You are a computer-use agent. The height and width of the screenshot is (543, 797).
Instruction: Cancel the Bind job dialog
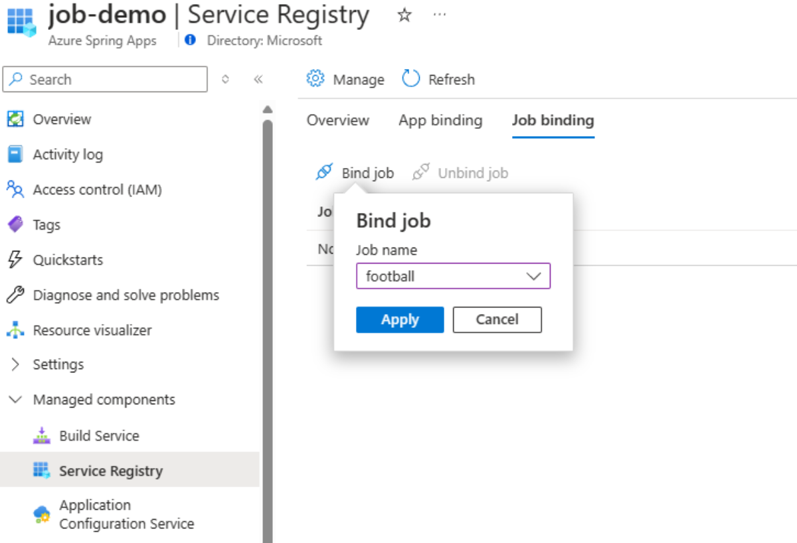click(x=497, y=319)
